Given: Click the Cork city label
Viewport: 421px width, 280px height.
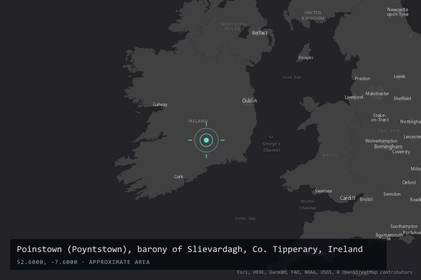Looking at the screenshot, I should coord(179,177).
